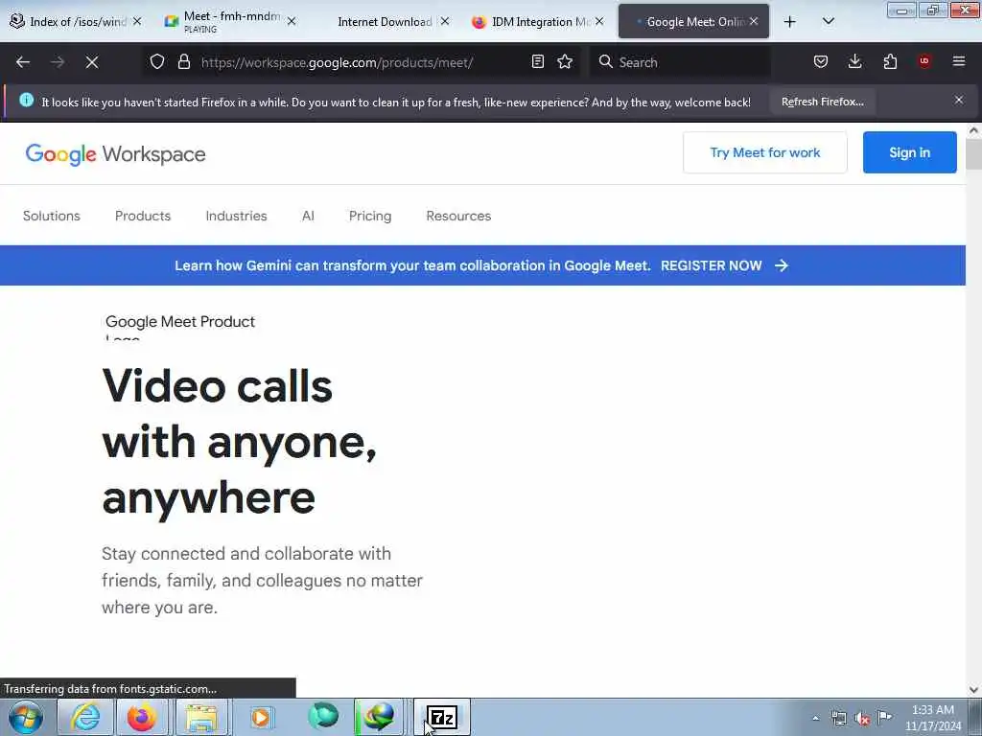Click the muted volume tray icon

pos(862,718)
